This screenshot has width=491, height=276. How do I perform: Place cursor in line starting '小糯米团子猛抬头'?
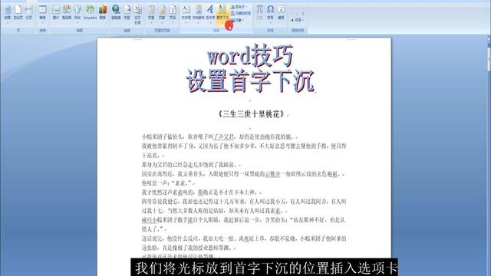(x=218, y=136)
